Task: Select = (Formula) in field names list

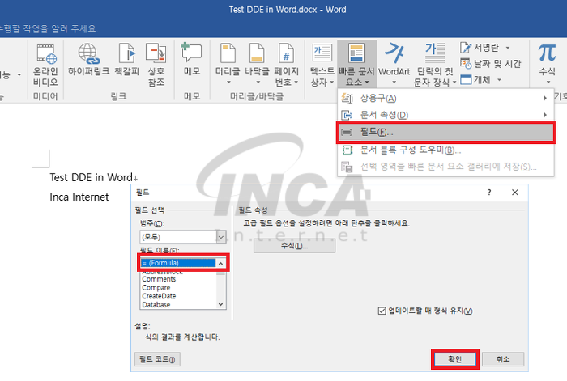Action: [178, 263]
